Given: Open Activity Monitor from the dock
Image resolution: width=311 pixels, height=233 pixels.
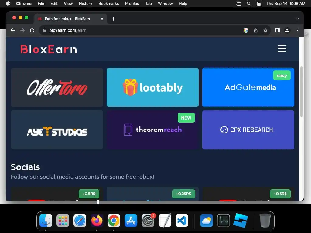Looking at the screenshot, I should 223,221.
